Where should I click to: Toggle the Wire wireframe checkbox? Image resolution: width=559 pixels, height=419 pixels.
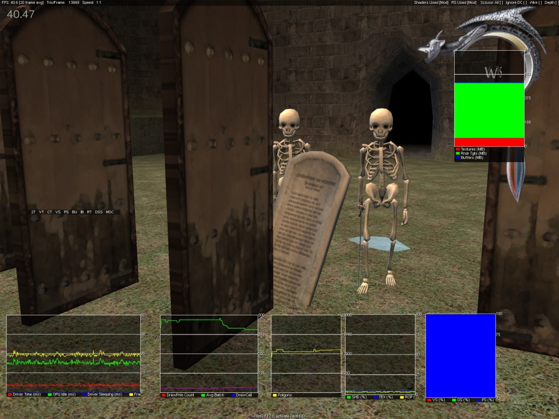536,3
